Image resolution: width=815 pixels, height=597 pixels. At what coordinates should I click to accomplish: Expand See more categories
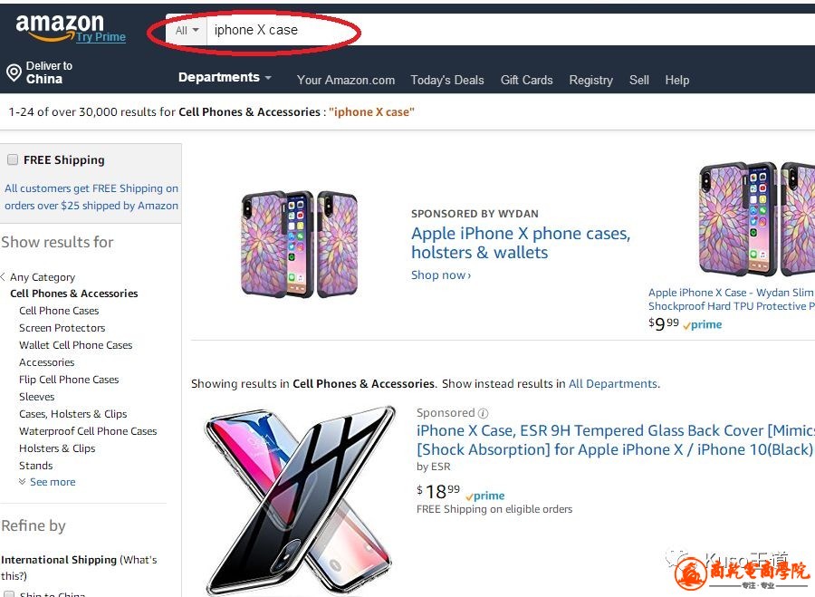coord(52,482)
